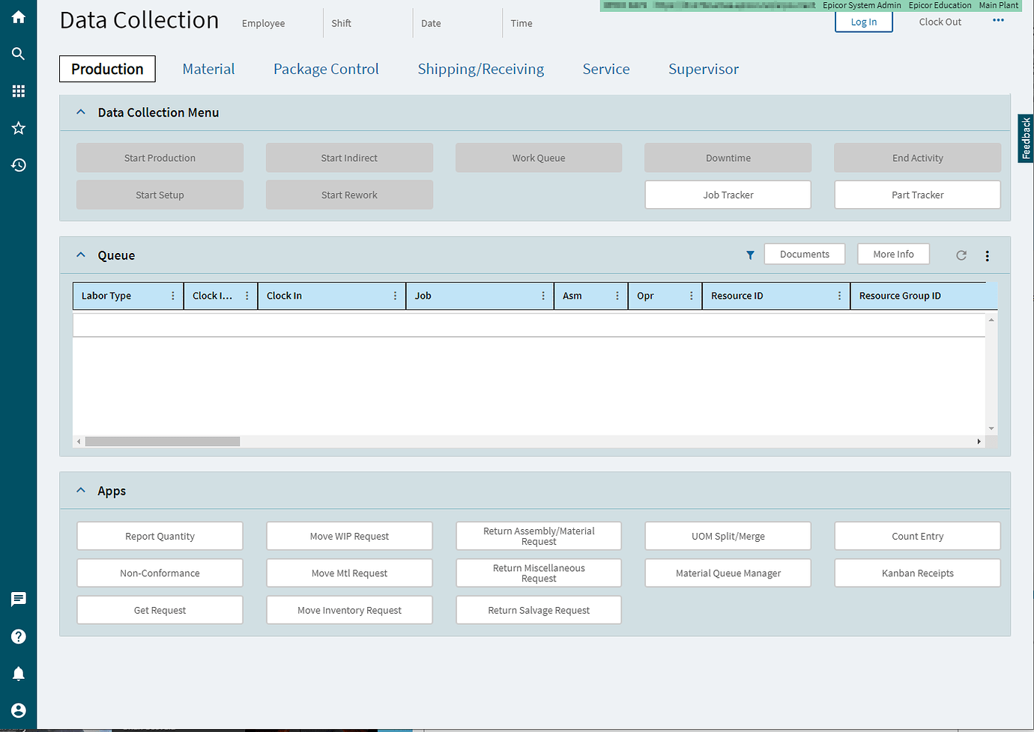
Task: Open the Job column options menu
Action: pos(544,295)
